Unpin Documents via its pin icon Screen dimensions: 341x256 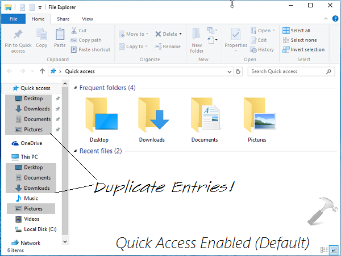pyautogui.click(x=57, y=119)
